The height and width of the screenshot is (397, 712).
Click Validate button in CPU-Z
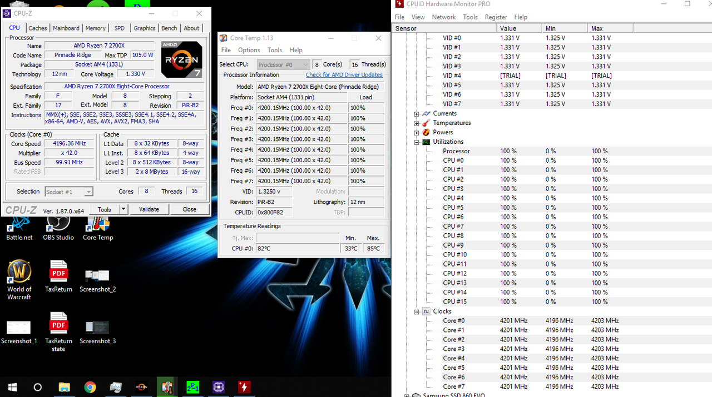(149, 209)
